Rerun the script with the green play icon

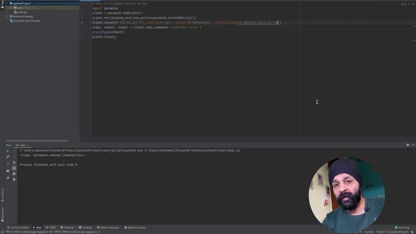(x=8, y=151)
